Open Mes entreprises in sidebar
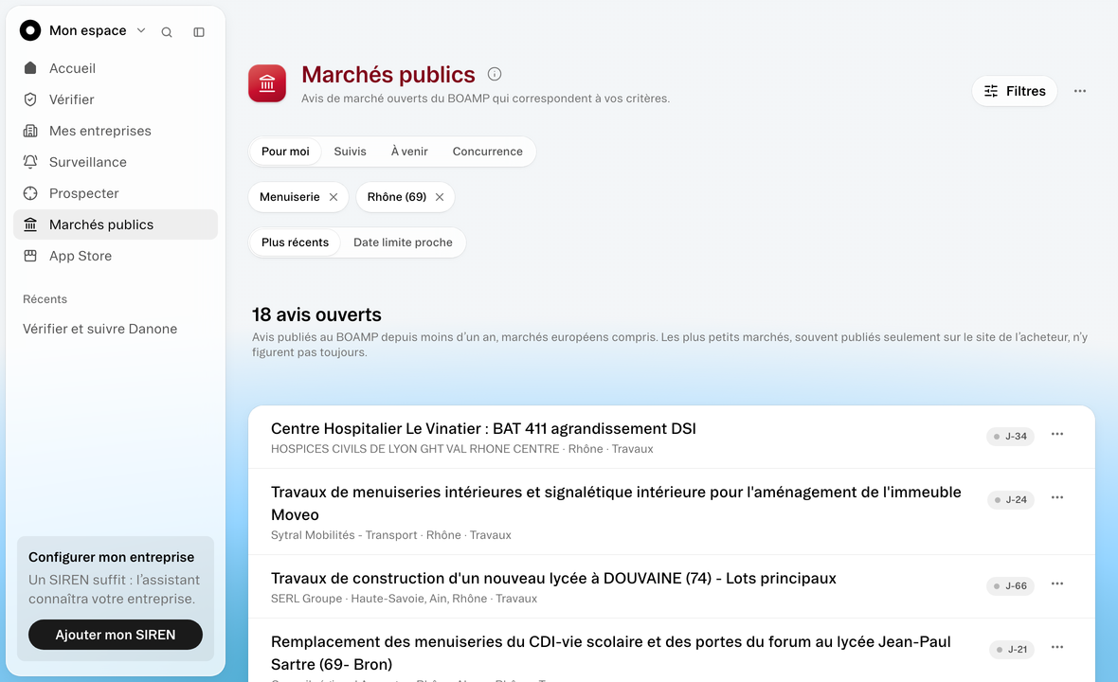 [116, 131]
